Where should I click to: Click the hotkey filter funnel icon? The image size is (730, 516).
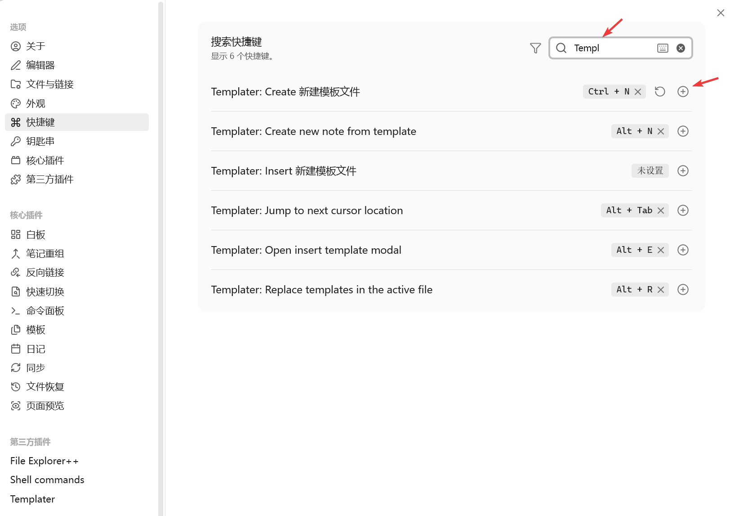[x=535, y=48]
